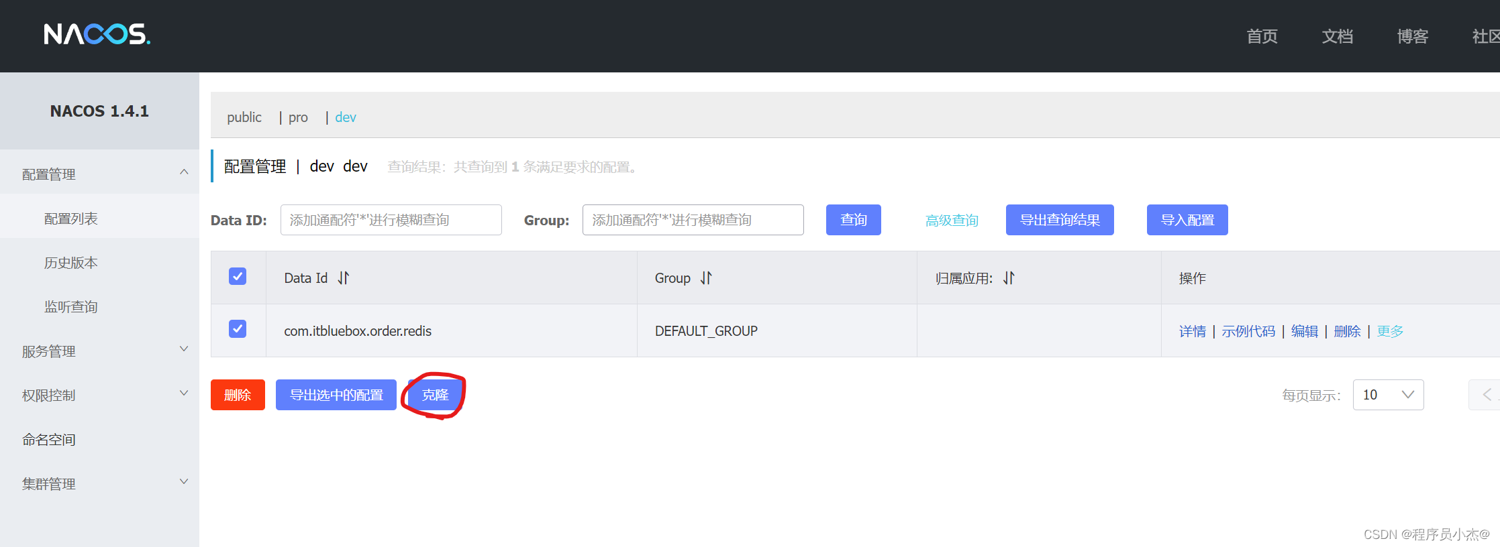Sort the table by Data Id
Screen dimensions: 1500x547
click(344, 278)
